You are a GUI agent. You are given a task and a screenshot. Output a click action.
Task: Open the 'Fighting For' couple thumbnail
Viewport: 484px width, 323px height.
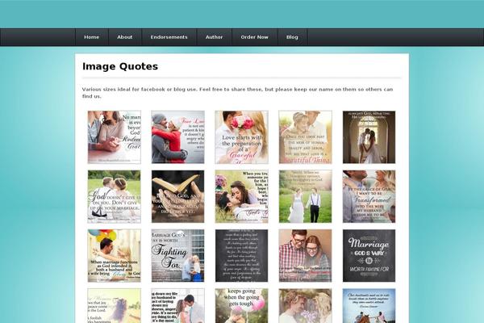click(x=177, y=256)
